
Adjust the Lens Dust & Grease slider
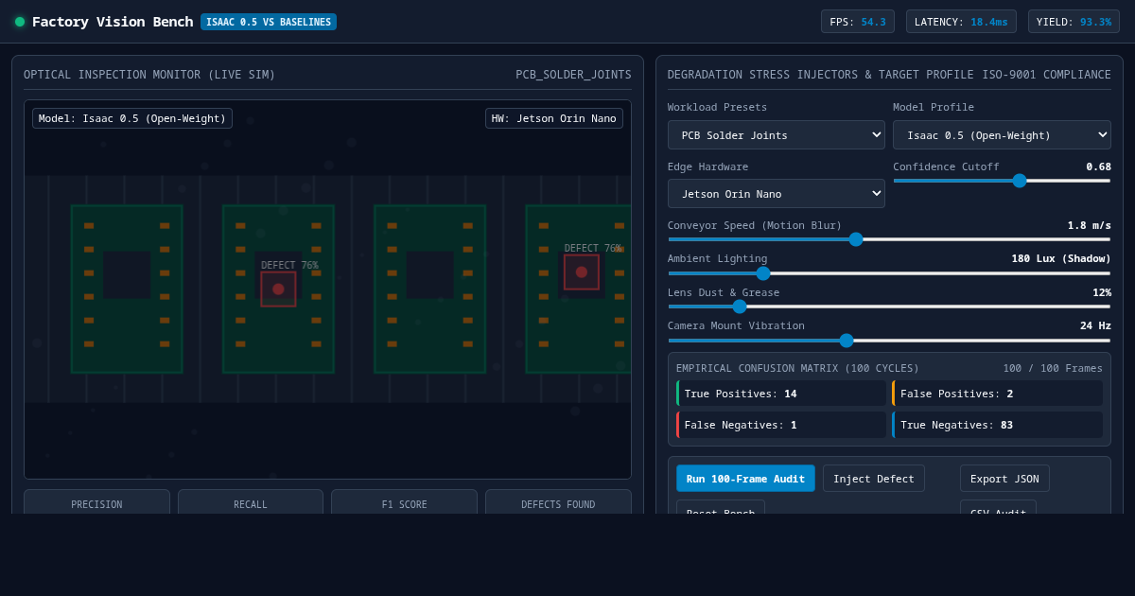(x=889, y=307)
